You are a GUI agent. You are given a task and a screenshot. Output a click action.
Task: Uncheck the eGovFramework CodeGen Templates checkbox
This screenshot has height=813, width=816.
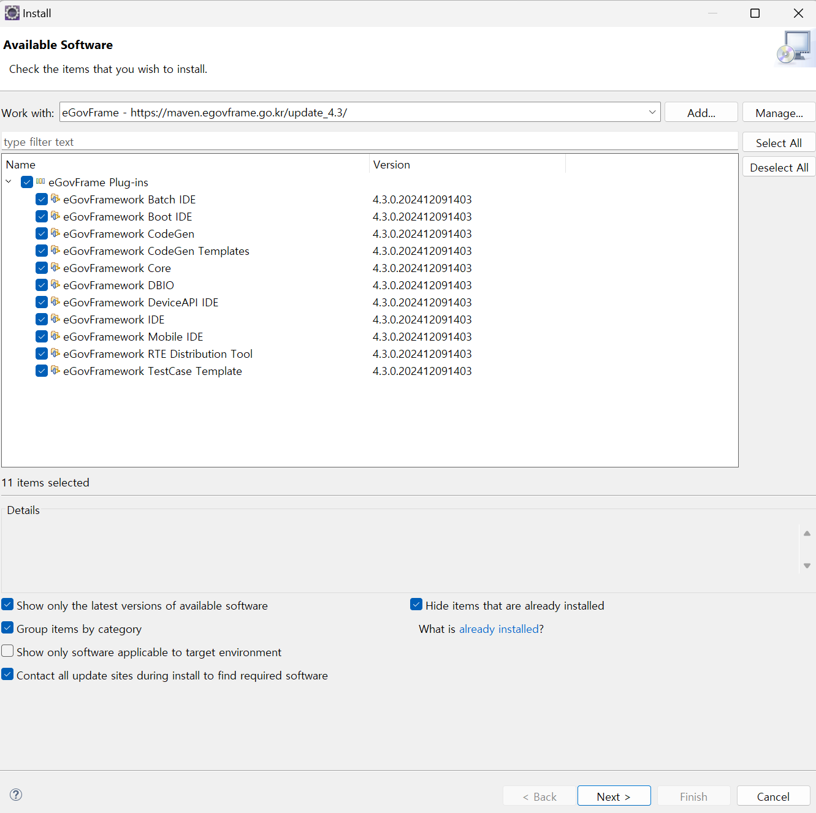pos(42,251)
